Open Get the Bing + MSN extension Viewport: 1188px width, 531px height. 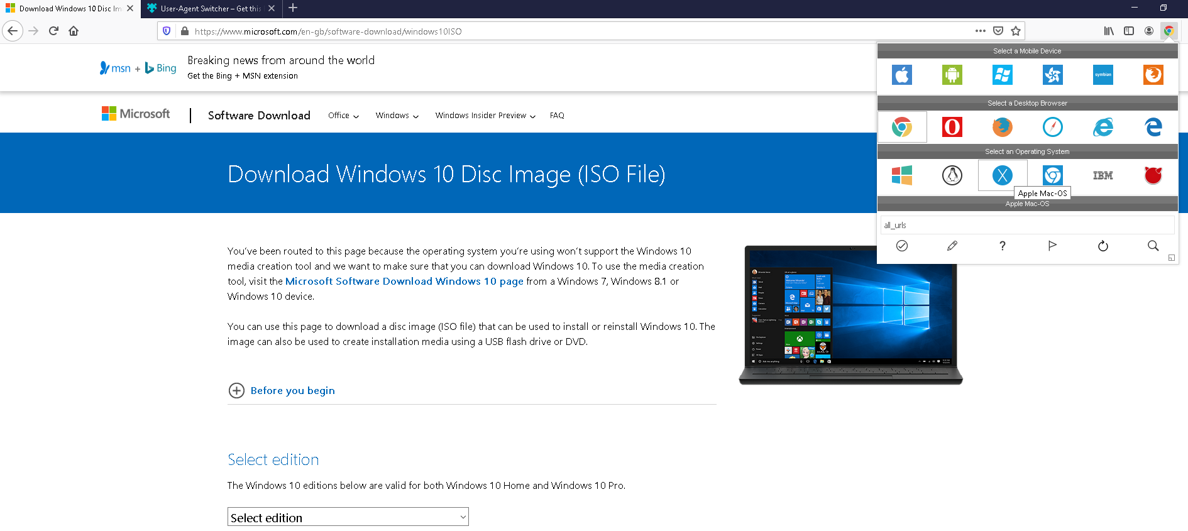pos(243,76)
